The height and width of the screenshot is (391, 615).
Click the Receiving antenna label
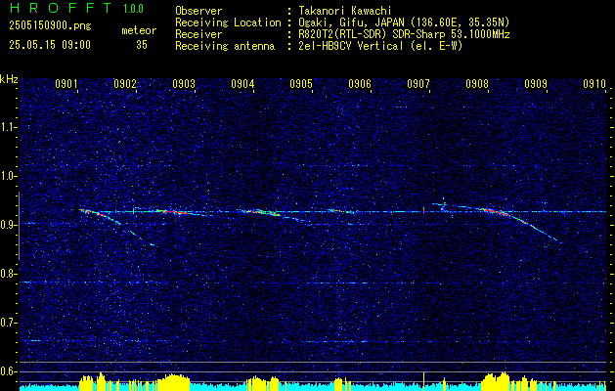point(225,46)
